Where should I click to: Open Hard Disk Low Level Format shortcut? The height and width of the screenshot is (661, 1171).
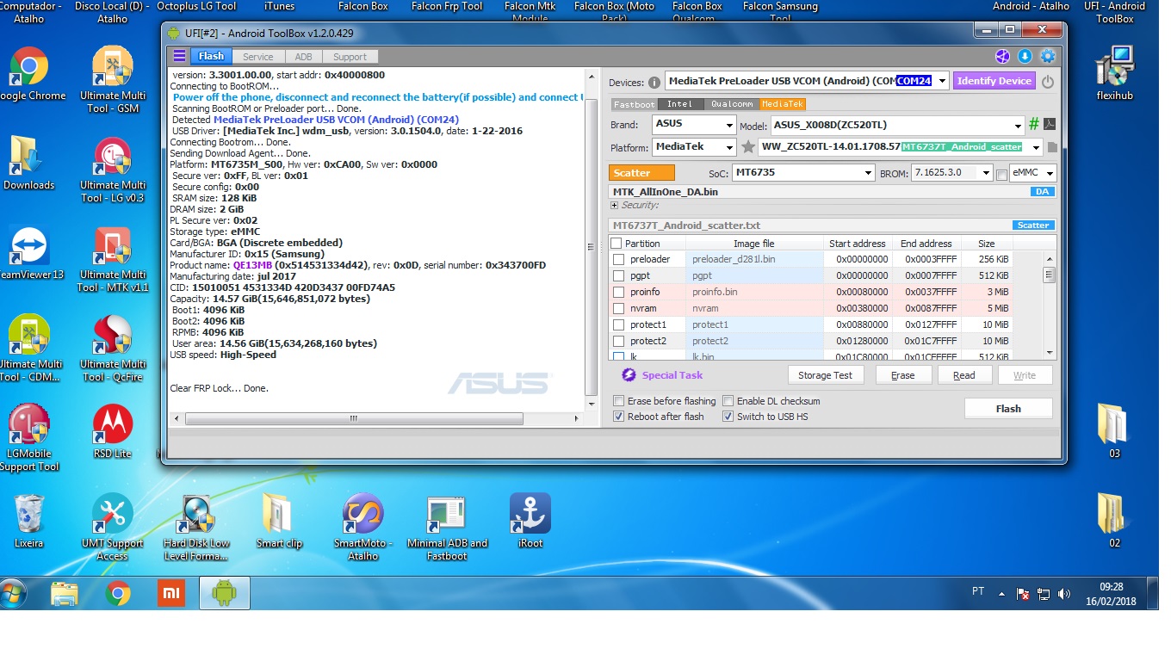196,528
